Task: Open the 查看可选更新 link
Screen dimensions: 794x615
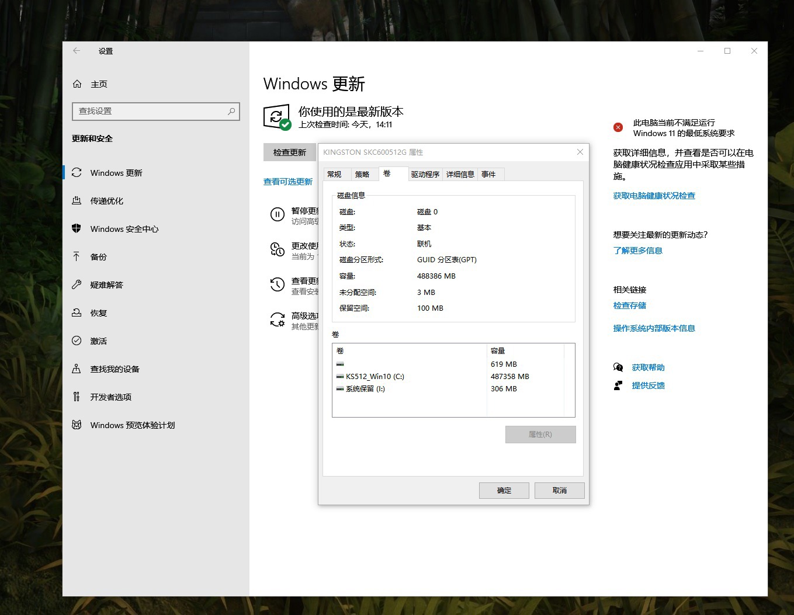Action: (288, 182)
